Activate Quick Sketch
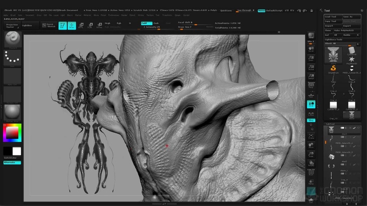 pyautogui.click(x=49, y=25)
